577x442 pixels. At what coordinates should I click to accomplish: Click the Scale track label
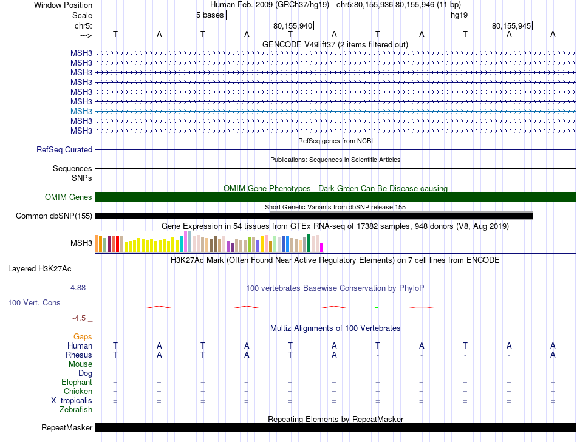[82, 15]
